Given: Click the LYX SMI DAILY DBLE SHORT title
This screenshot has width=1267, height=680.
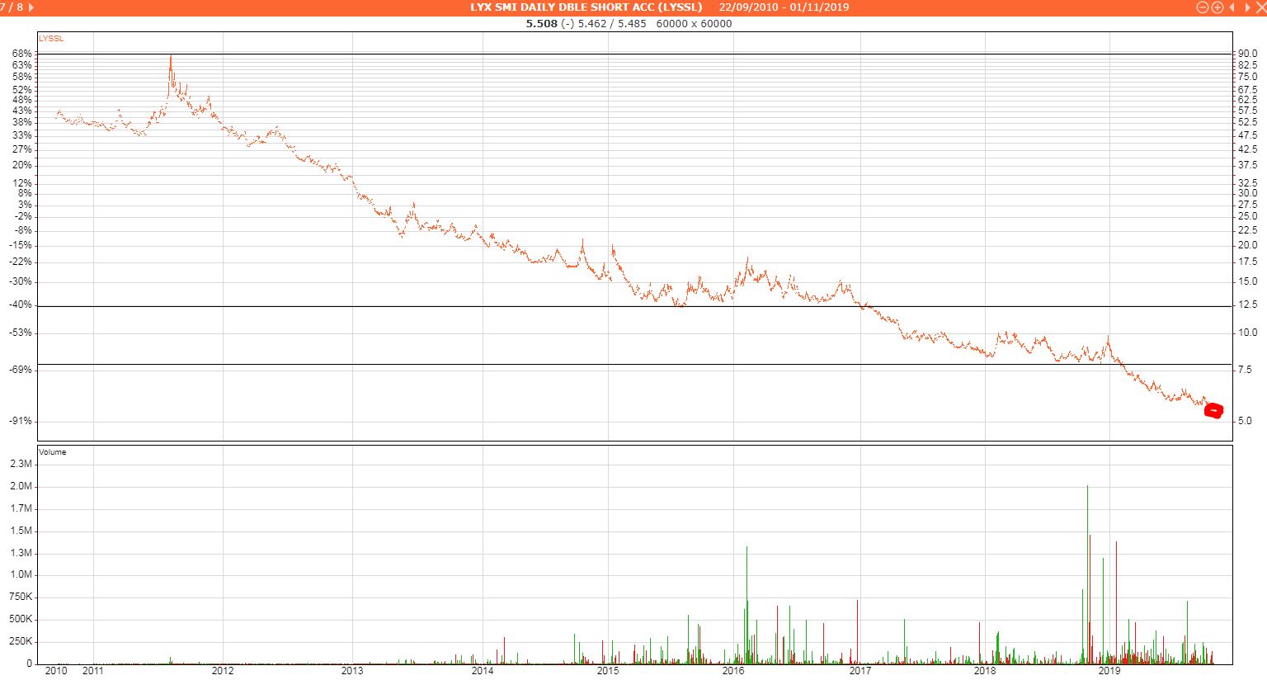Looking at the screenshot, I should coord(586,7).
